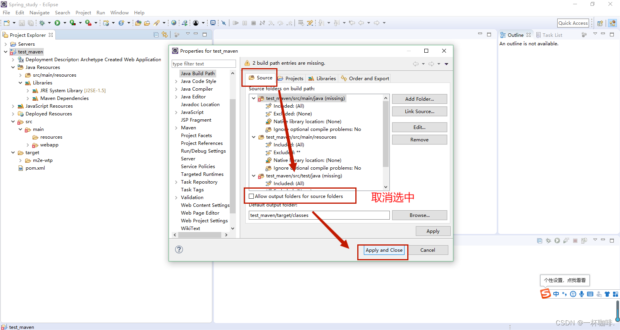The width and height of the screenshot is (620, 330).
Task: Click the help question mark icon
Action: [179, 249]
